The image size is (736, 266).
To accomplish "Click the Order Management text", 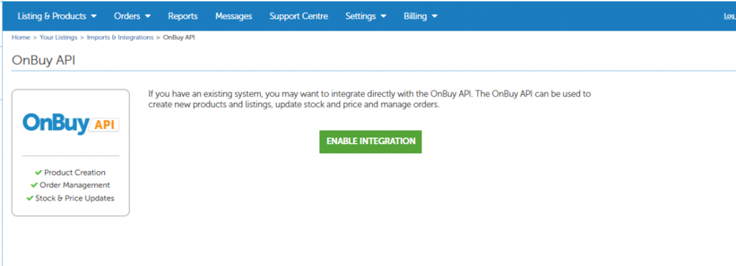I will [x=75, y=185].
